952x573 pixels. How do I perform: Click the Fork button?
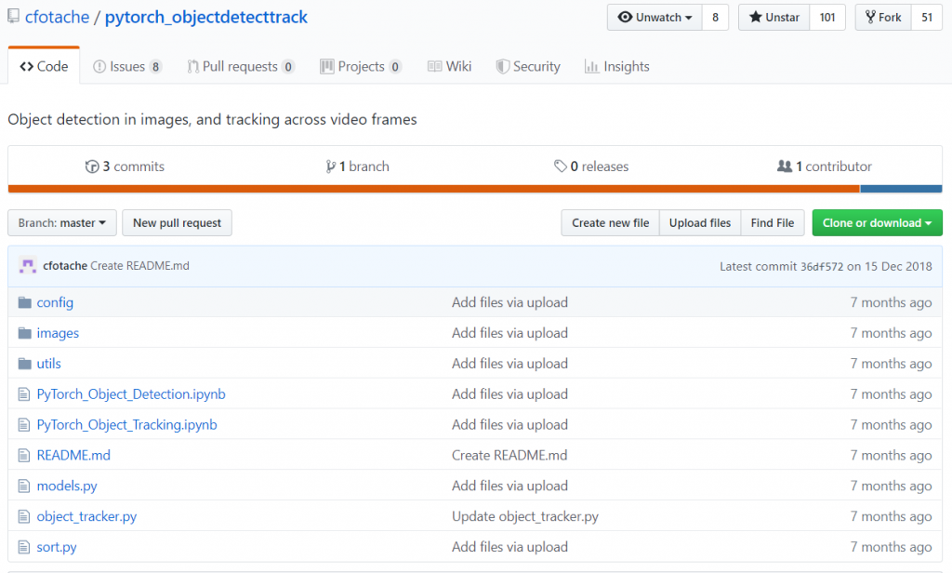click(882, 18)
